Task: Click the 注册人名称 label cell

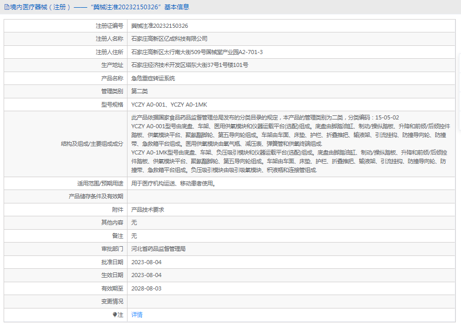Action: tap(66, 39)
